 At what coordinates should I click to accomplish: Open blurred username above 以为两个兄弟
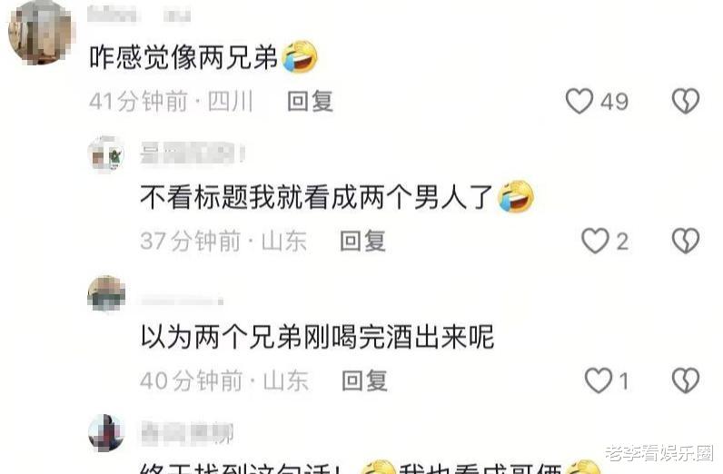[183, 301]
